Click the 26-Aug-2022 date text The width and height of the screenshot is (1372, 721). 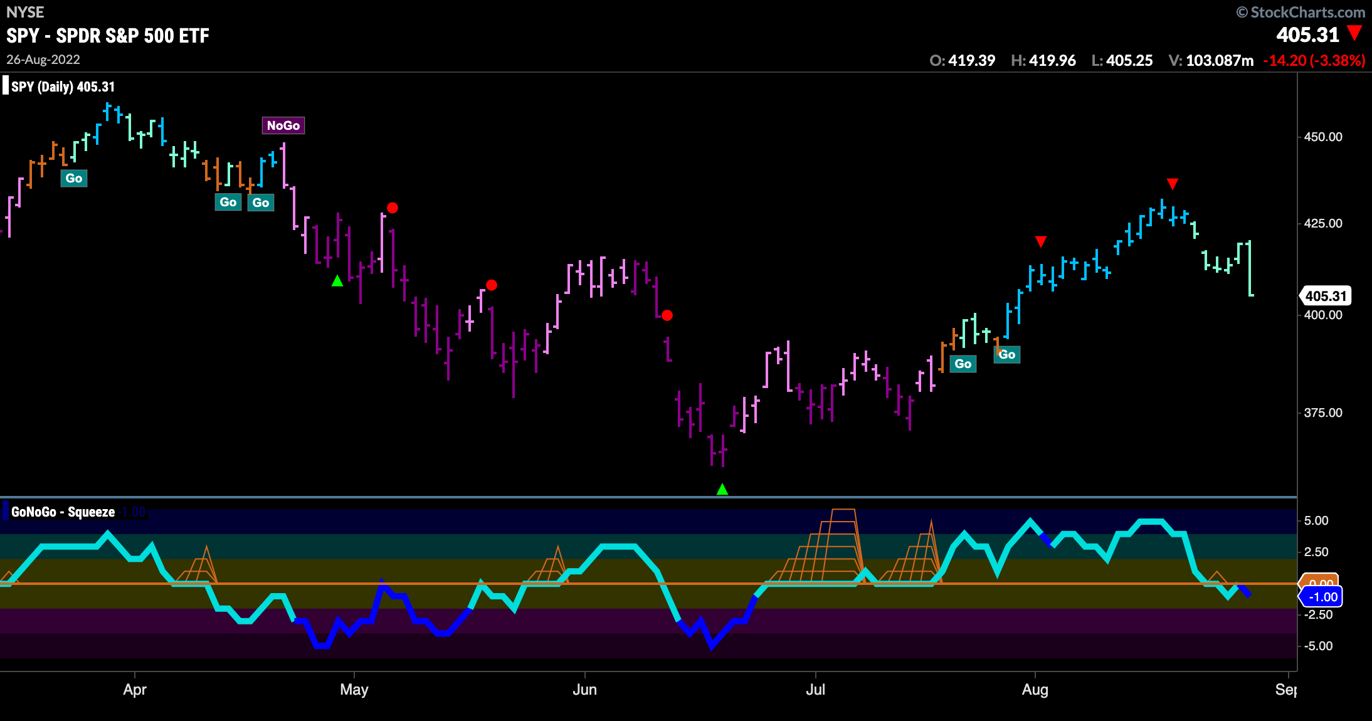[x=43, y=60]
